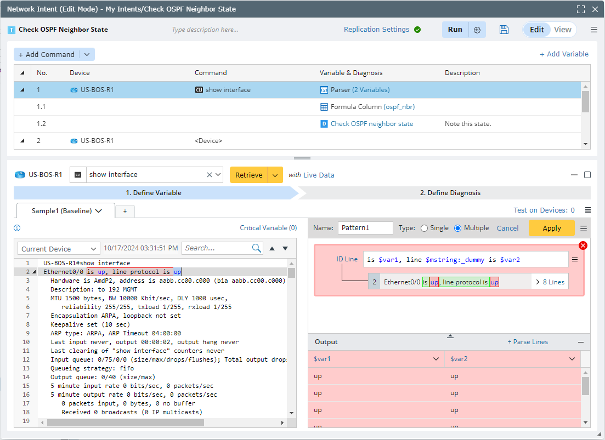Image resolution: width=605 pixels, height=440 pixels.
Task: Switch to View mode toggle
Action: point(562,30)
